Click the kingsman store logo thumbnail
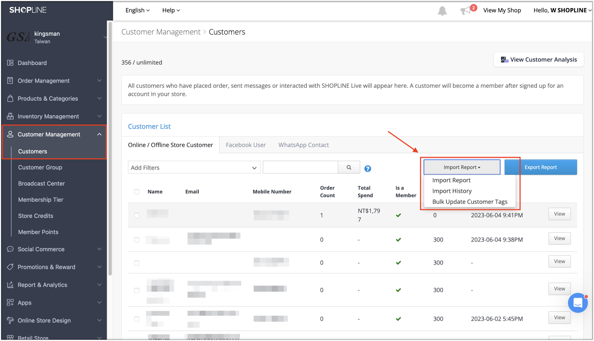 click(x=17, y=37)
